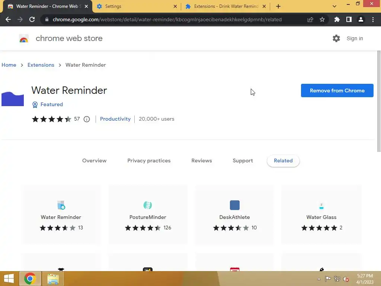Viewport: 381px width, 286px height.
Task: Open PostureMinder spine icon
Action: point(147,205)
